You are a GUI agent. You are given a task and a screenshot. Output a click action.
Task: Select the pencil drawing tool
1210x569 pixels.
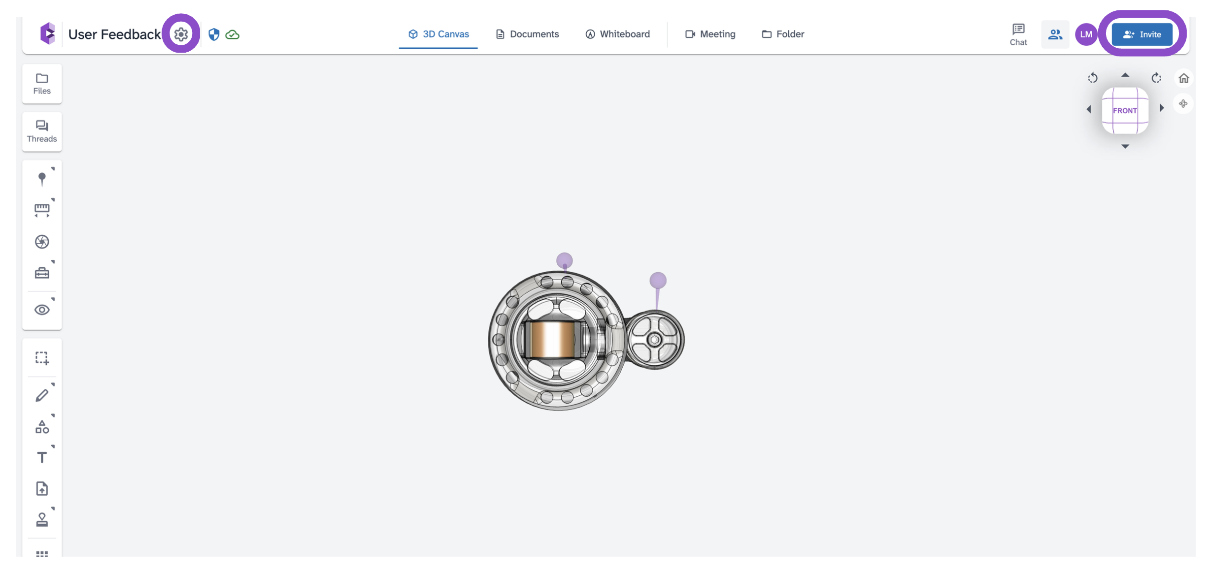pyautogui.click(x=42, y=395)
